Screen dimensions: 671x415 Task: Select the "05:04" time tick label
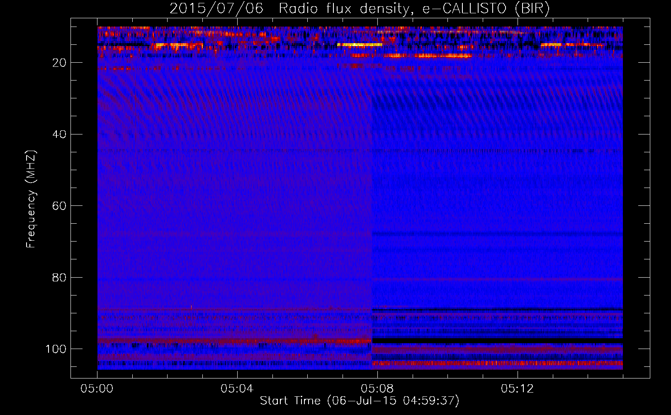tap(237, 389)
